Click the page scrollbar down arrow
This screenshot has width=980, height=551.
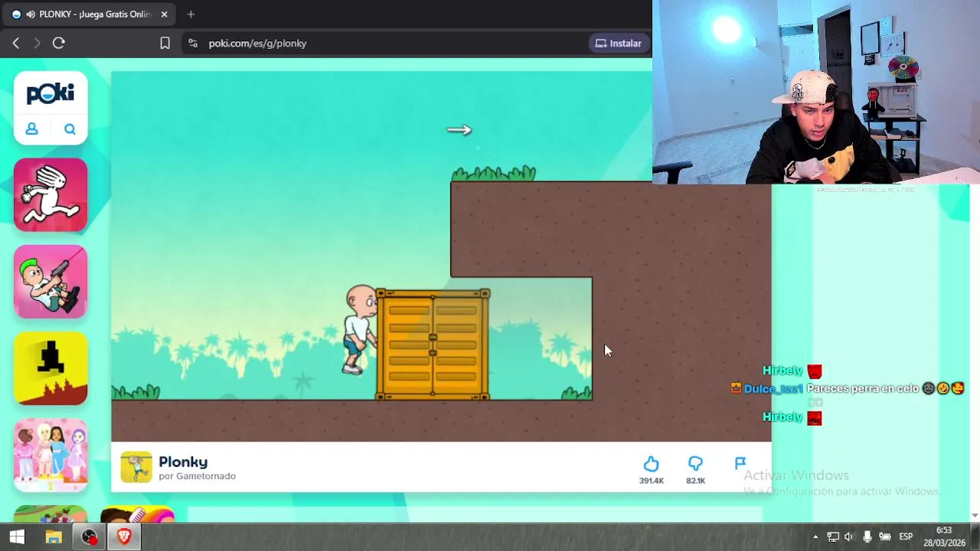point(975,515)
